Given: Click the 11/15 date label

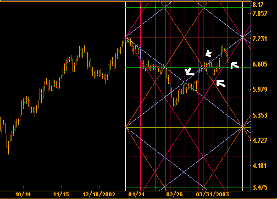Looking at the screenshot, I should click(x=61, y=195).
